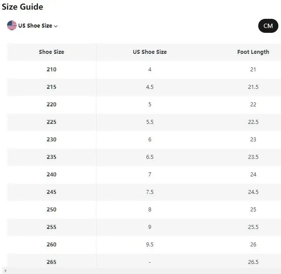This screenshot has height=274, width=281.
Task: Open the US Shoe Size region dropdown
Action: (x=35, y=26)
